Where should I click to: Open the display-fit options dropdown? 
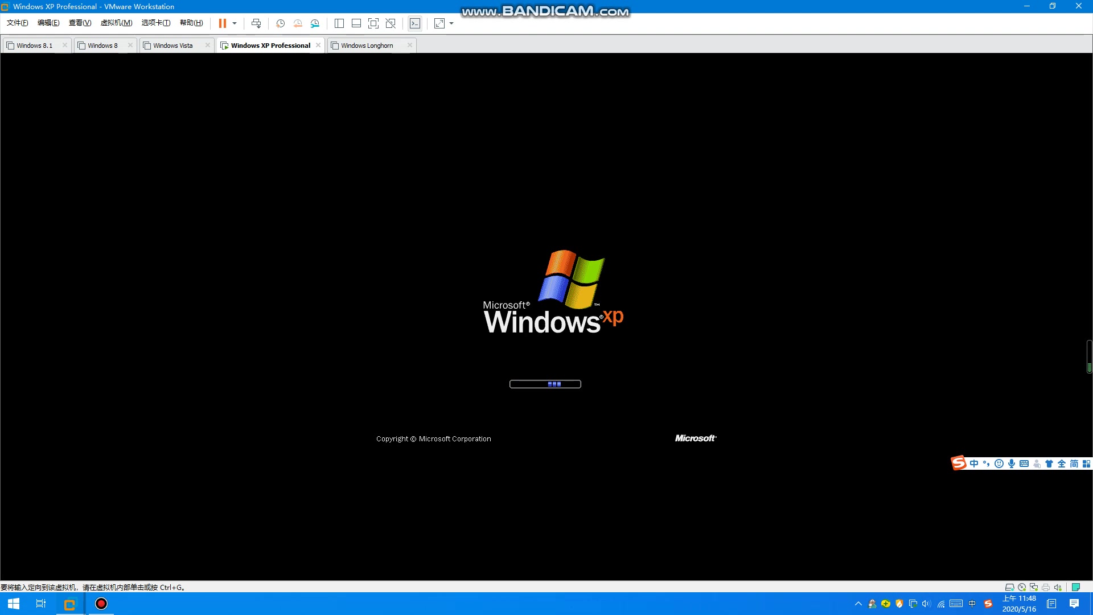tap(451, 23)
